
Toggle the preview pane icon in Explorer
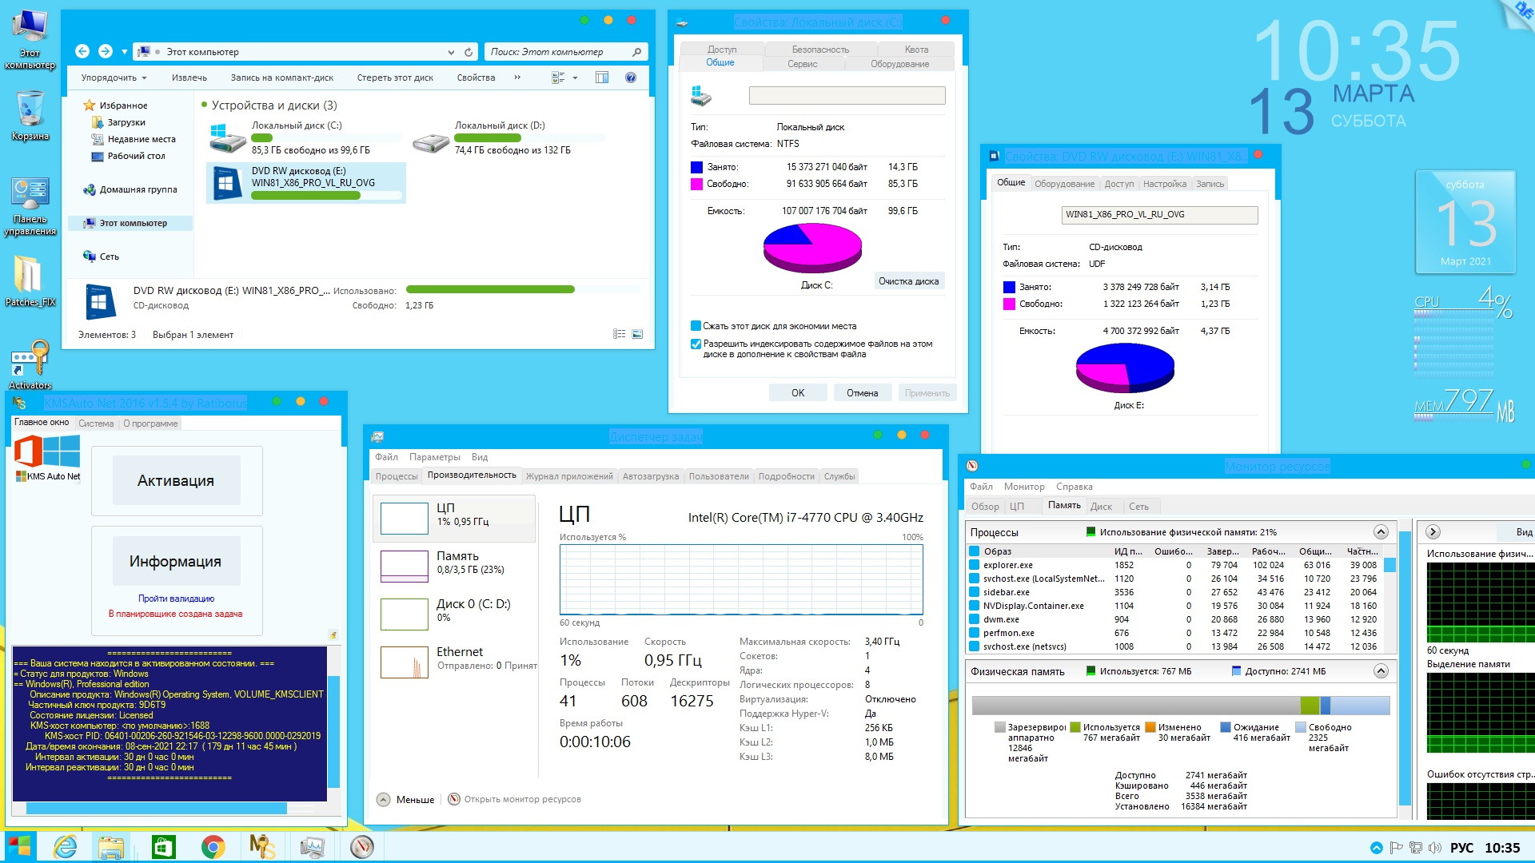602,78
